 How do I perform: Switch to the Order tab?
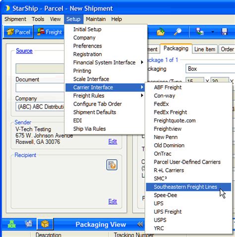pos(227,49)
